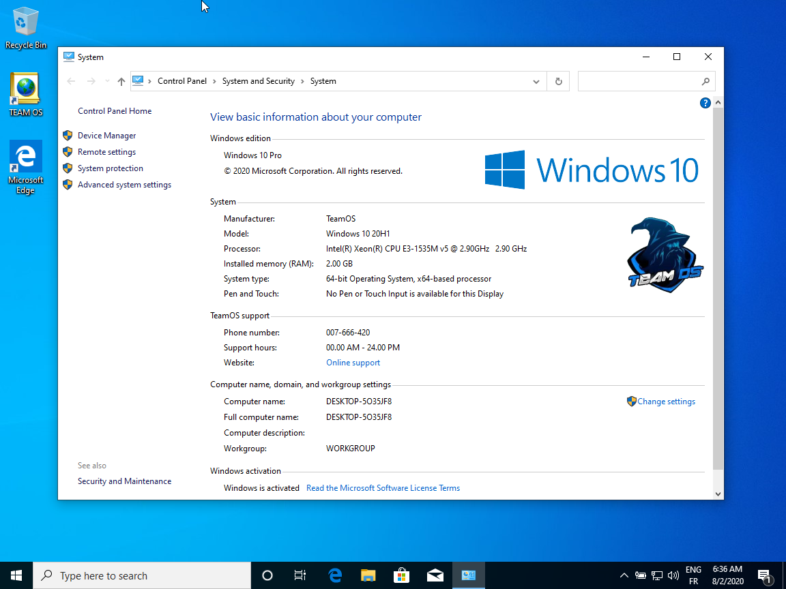Open the volume control tray icon

(x=673, y=575)
